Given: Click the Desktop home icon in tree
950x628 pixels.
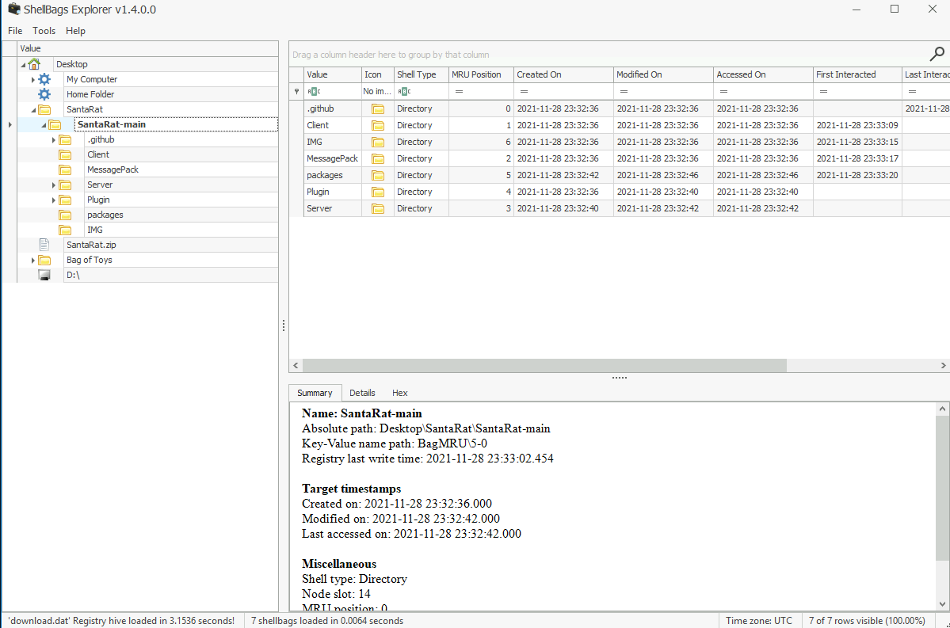Looking at the screenshot, I should click(x=34, y=64).
